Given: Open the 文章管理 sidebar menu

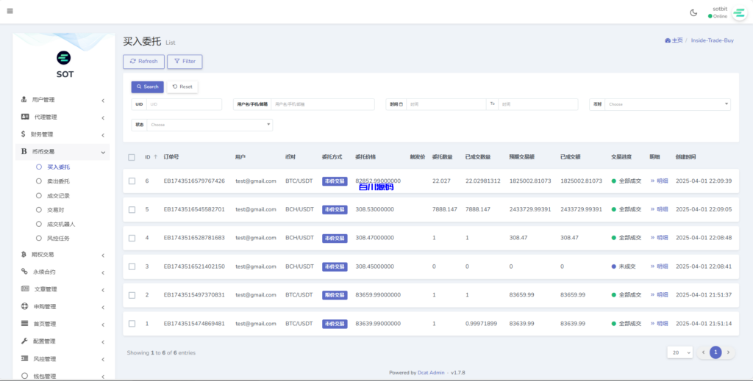Looking at the screenshot, I should tap(63, 289).
